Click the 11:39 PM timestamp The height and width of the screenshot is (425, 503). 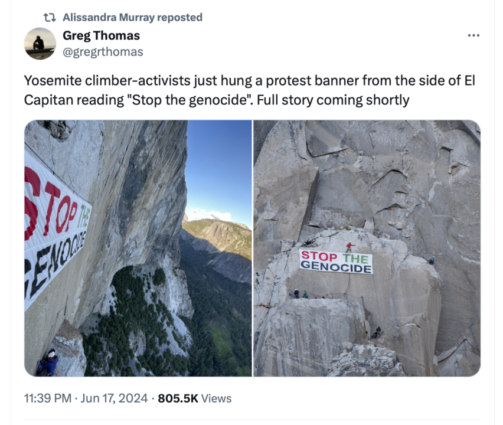click(x=47, y=398)
